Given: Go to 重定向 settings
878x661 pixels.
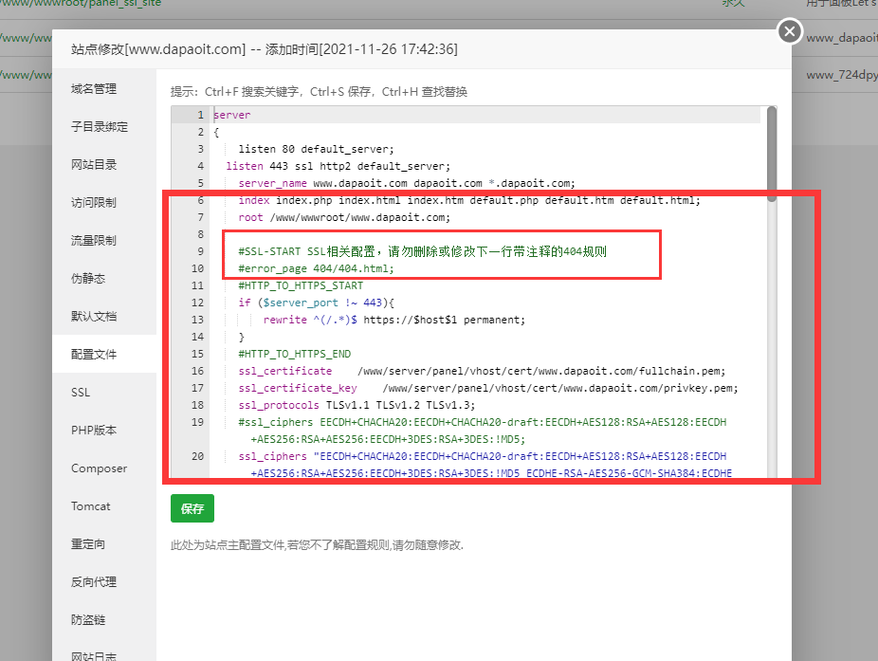Looking at the screenshot, I should [88, 544].
